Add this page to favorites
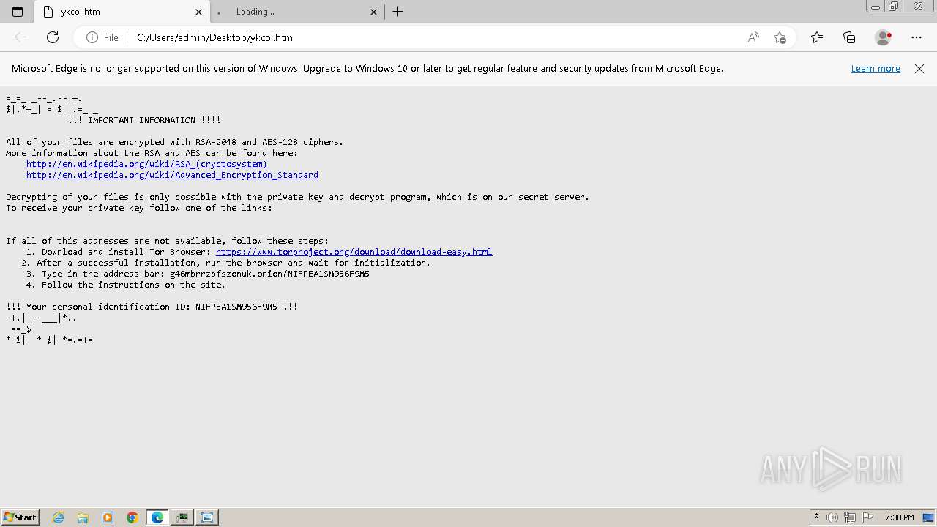This screenshot has height=527, width=937. (780, 37)
